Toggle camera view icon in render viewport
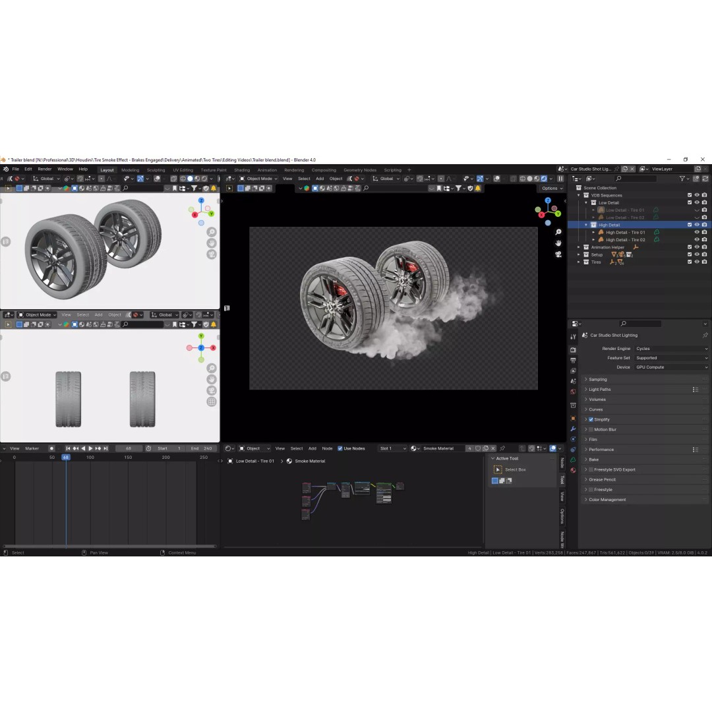The image size is (712, 712). coord(558,254)
